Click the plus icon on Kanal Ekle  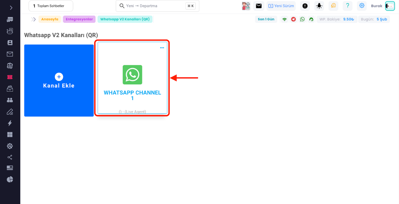(59, 77)
